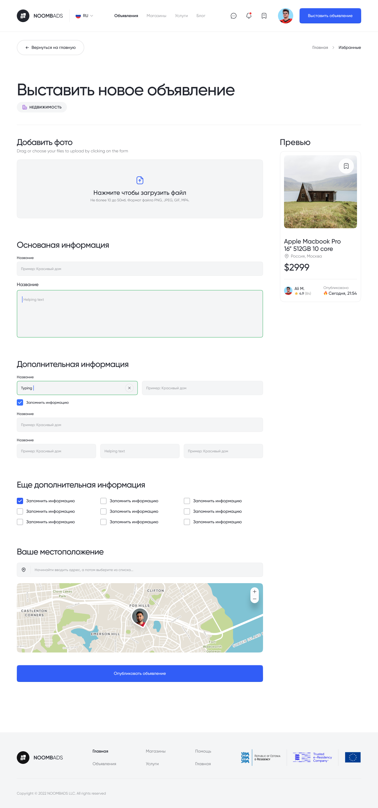Open the chat messages icon
Screen dimensions: 378x808
tap(234, 16)
